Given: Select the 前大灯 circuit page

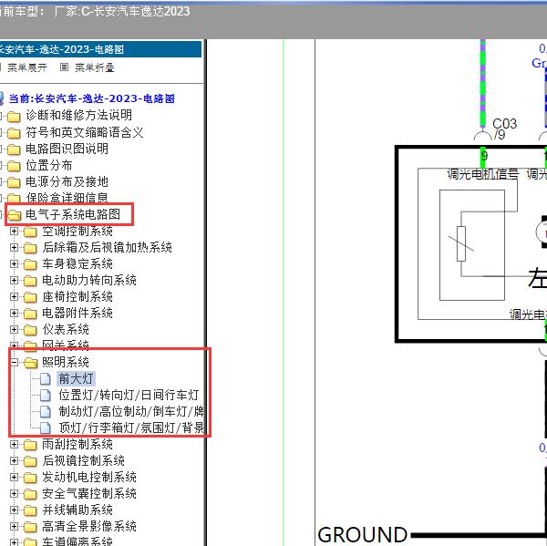Looking at the screenshot, I should [76, 378].
